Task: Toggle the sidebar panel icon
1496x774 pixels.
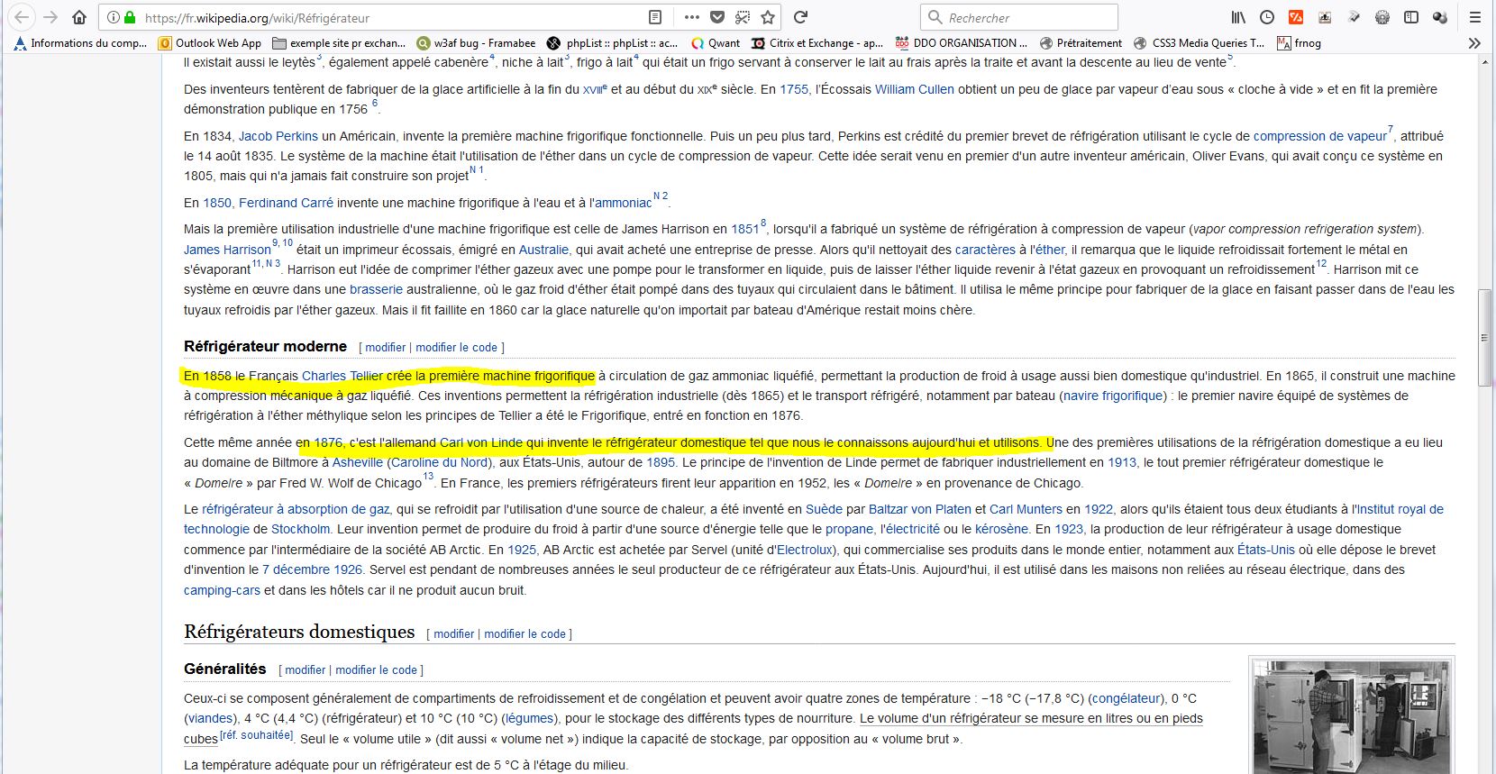Action: click(1411, 17)
